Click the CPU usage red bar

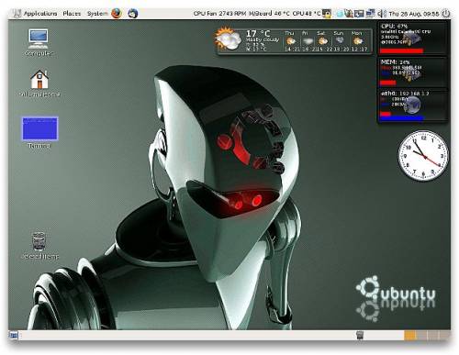click(x=401, y=50)
